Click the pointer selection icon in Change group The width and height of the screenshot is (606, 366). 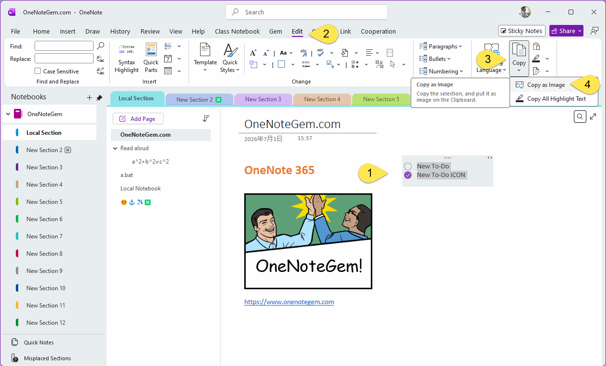point(393,64)
